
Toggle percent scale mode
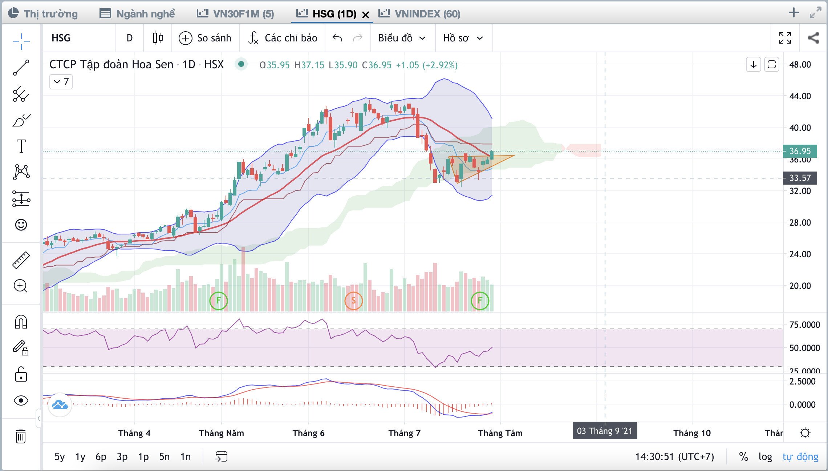point(743,456)
